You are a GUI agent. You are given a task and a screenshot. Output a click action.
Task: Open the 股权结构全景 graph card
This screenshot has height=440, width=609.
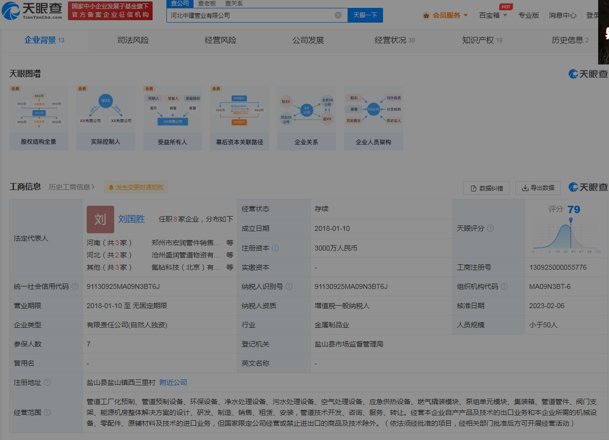click(x=39, y=118)
